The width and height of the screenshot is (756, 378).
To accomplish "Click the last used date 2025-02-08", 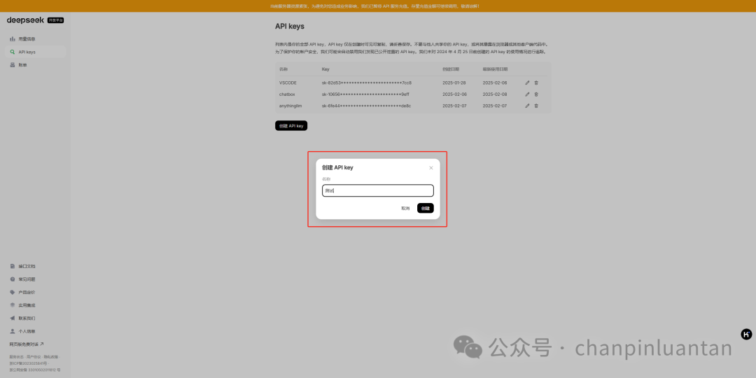I will (x=495, y=94).
